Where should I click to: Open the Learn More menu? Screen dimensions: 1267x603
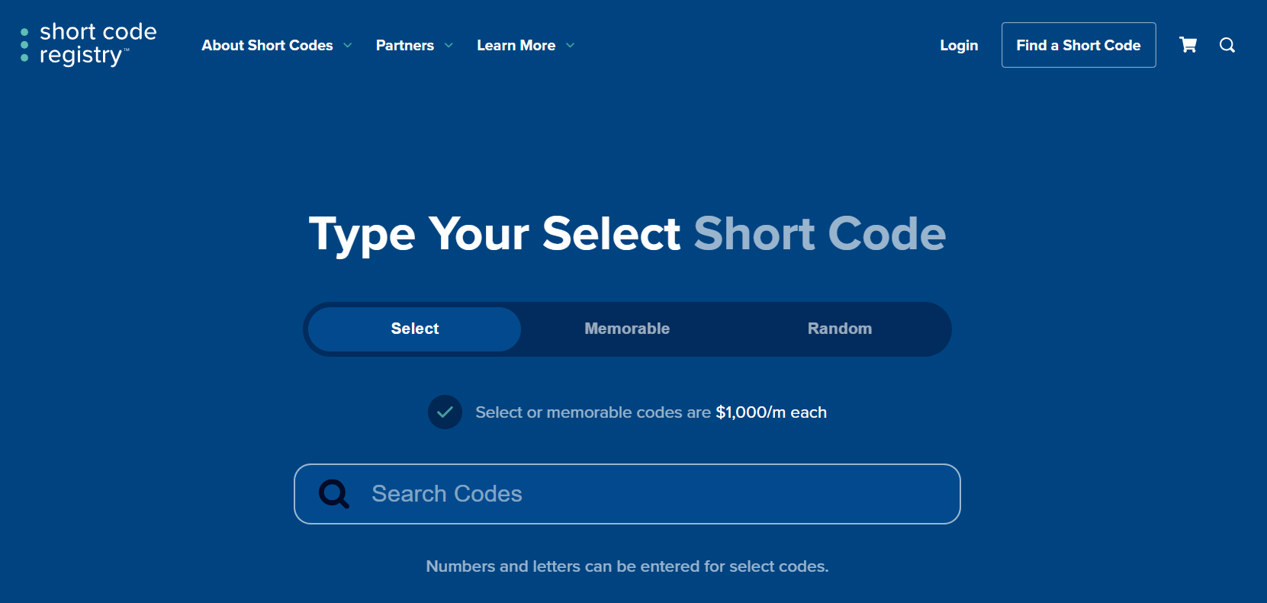[x=516, y=46]
